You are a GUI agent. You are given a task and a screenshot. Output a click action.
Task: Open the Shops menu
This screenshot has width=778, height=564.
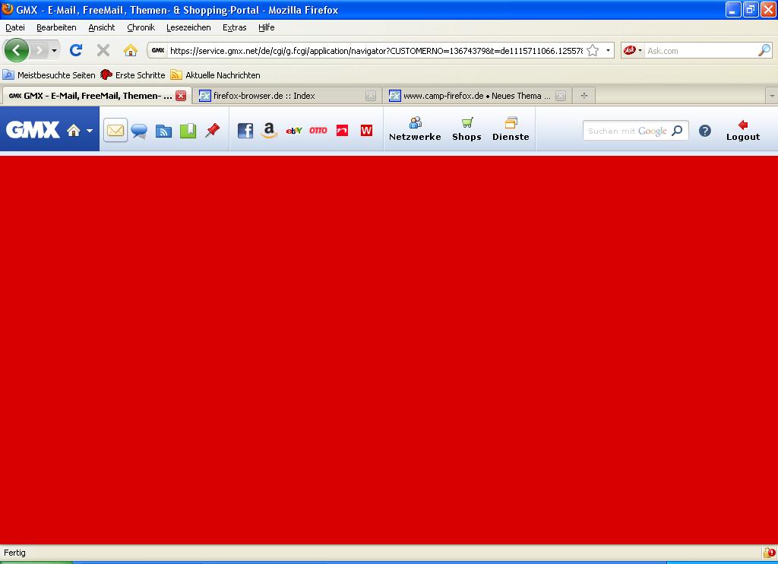coord(467,129)
